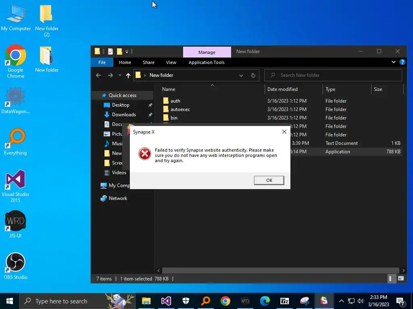Open clock and calendar flyout

pyautogui.click(x=378, y=301)
